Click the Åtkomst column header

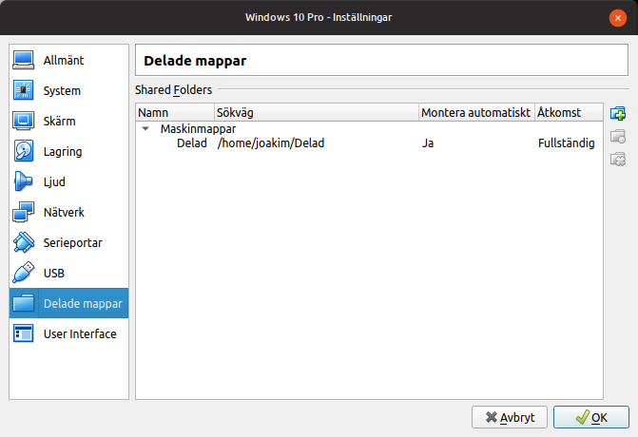coord(569,112)
